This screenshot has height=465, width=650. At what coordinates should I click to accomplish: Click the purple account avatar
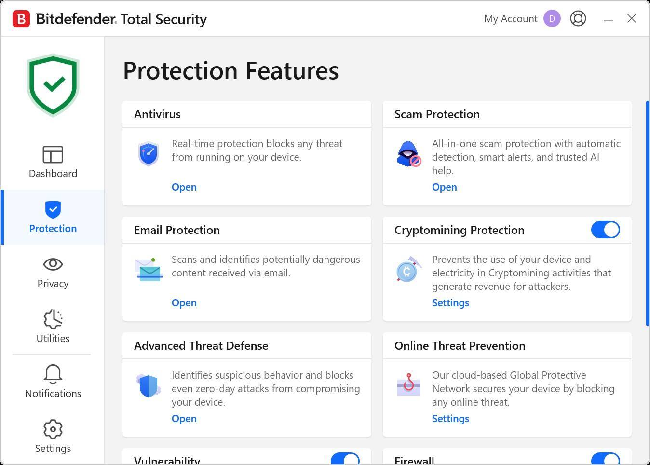[x=552, y=18]
